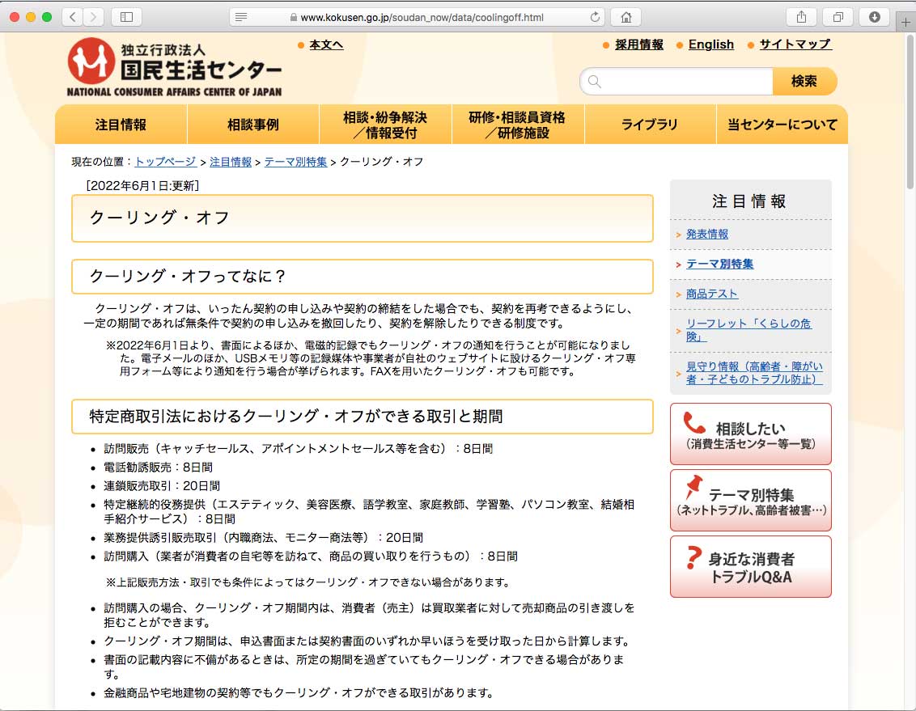The height and width of the screenshot is (711, 916).
Task: Click the 相談したい phone banner
Action: [x=750, y=434]
